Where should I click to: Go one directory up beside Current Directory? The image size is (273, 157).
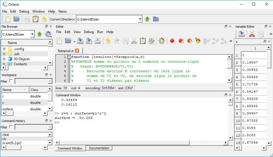(147, 19)
